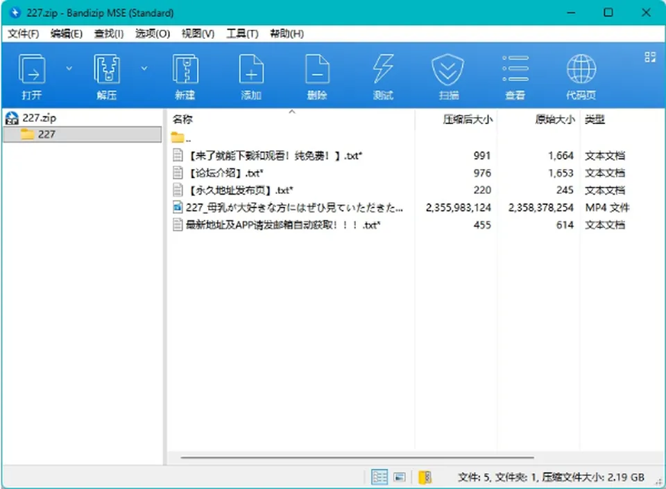
Task: Expand the dropdown arrow beside 打开
Action: coord(69,69)
